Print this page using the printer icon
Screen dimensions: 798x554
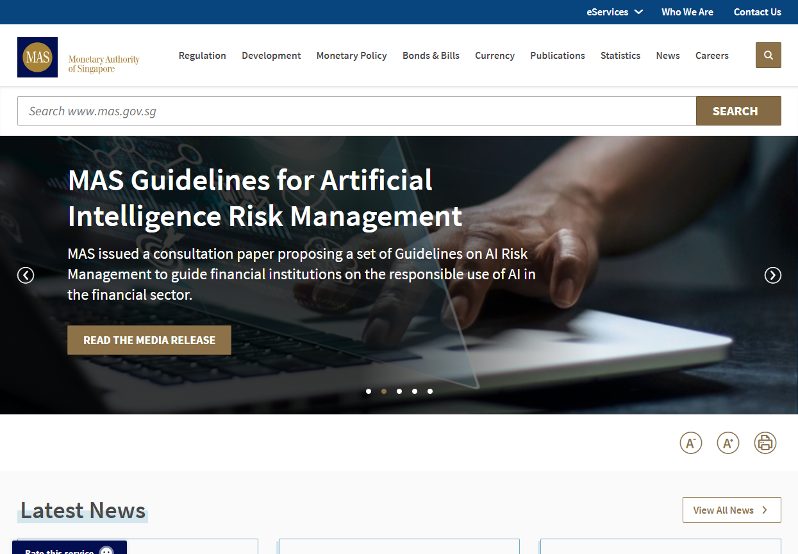coord(765,443)
